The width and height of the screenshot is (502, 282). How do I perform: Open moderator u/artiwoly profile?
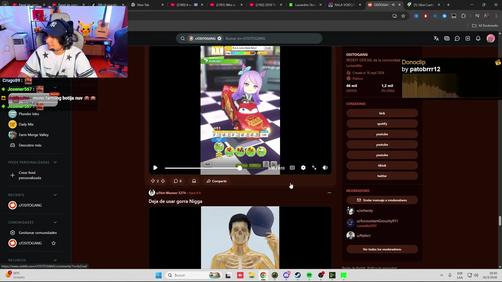tap(365, 211)
